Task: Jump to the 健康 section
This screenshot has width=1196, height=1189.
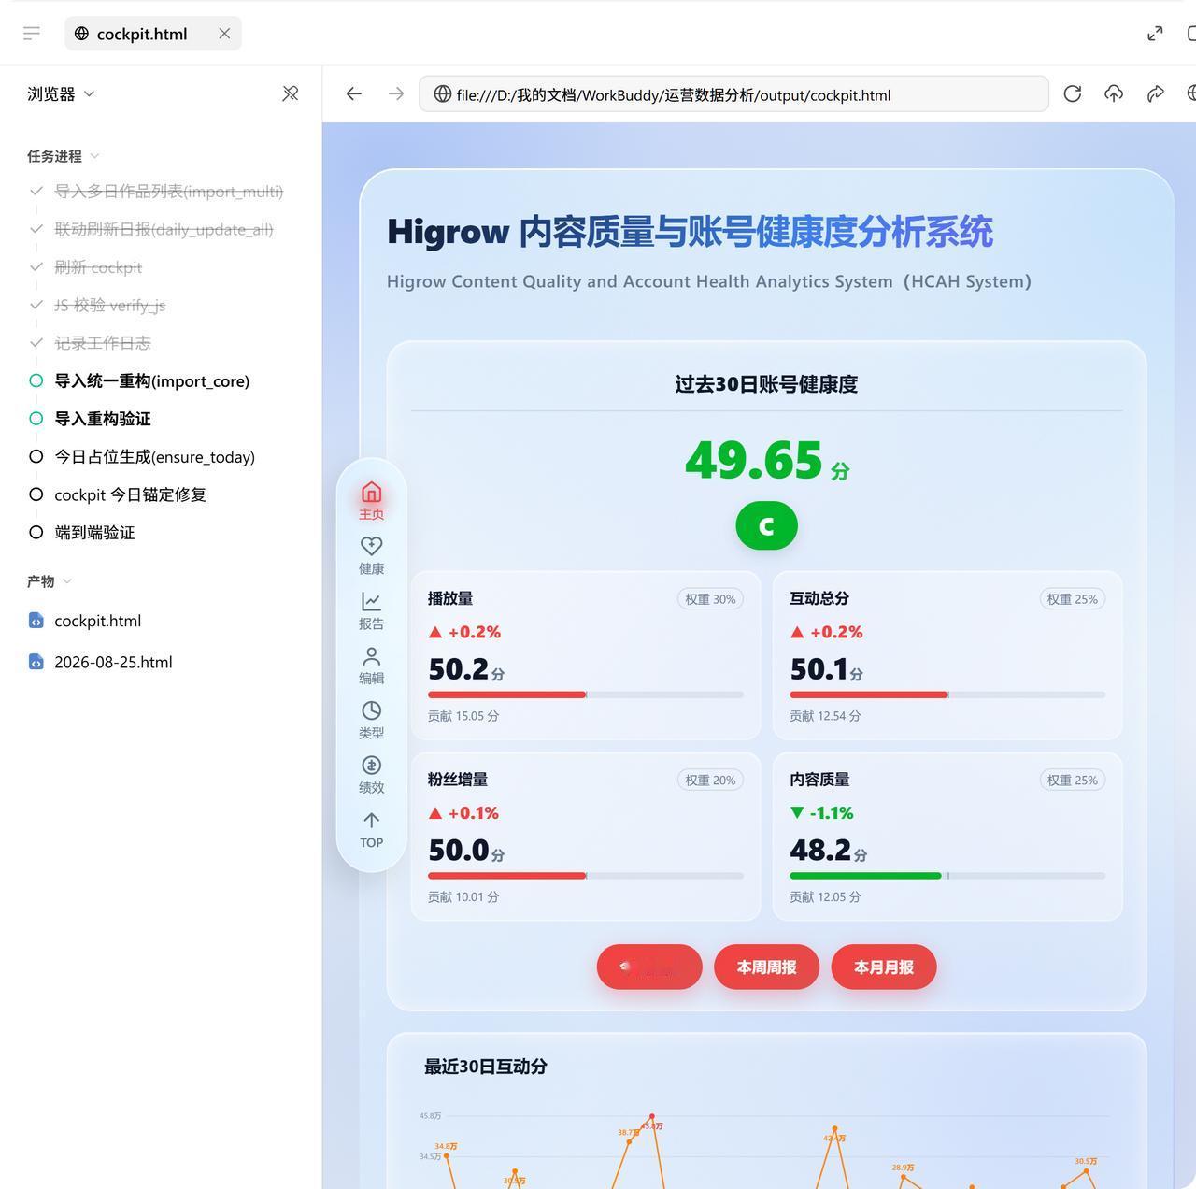Action: (372, 555)
